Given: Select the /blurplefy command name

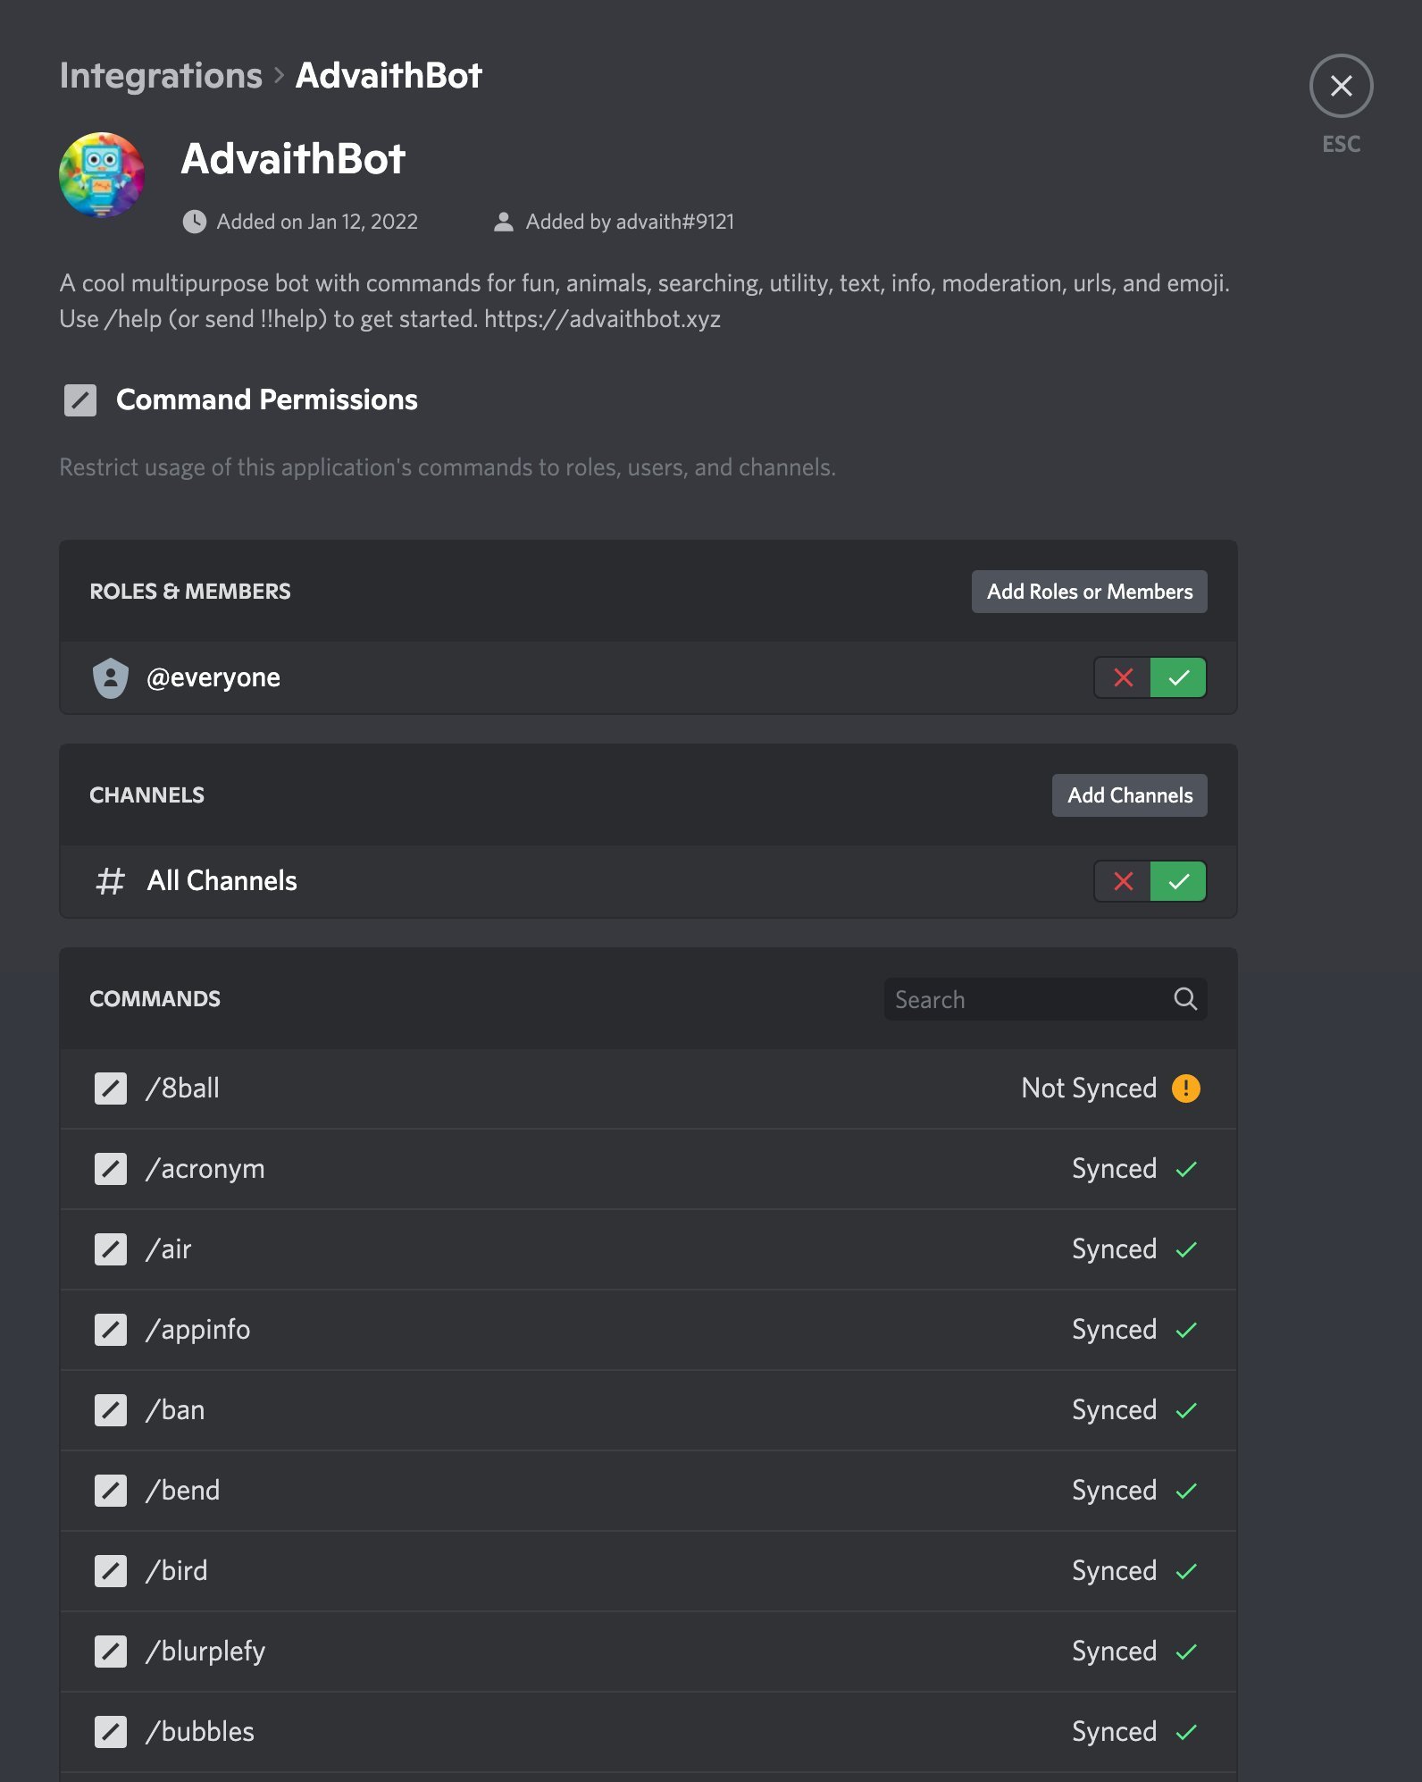Looking at the screenshot, I should coord(205,1652).
